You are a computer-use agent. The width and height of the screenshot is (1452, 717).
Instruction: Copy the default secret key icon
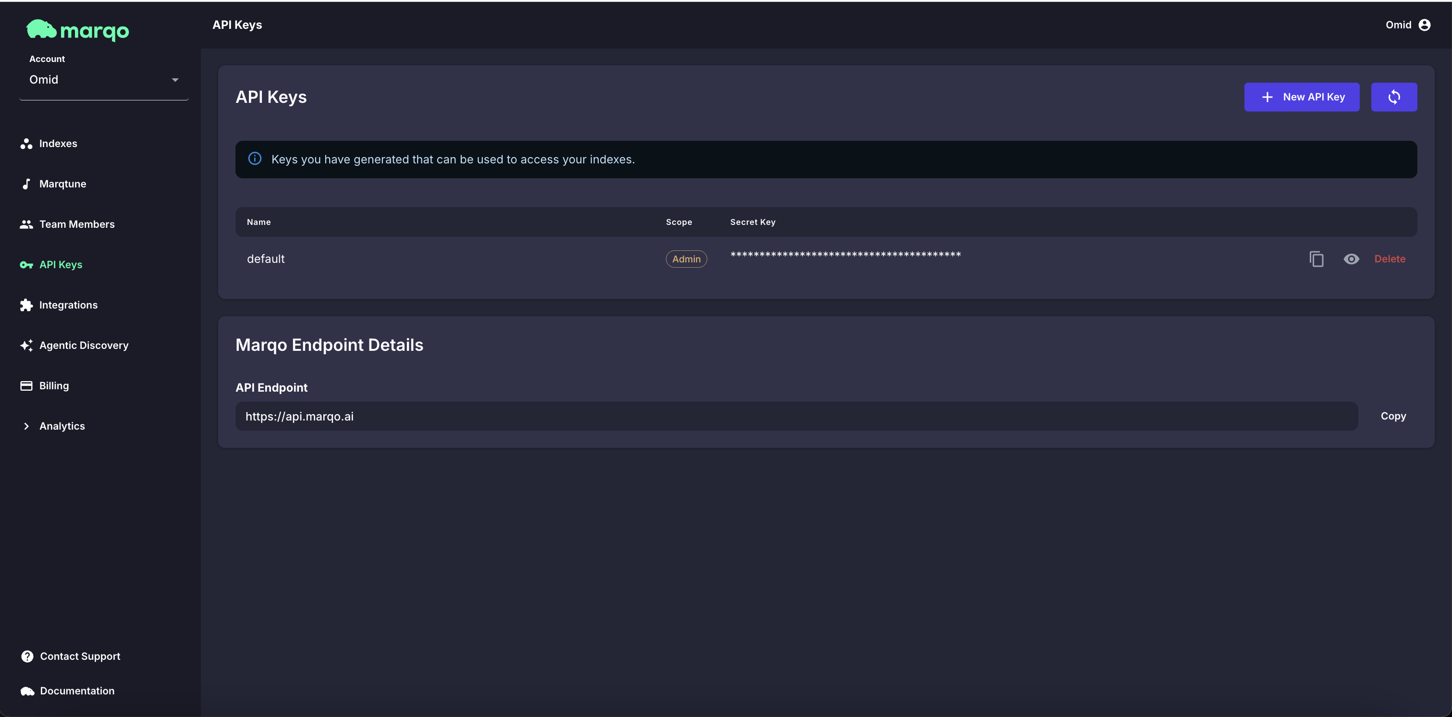1316,259
